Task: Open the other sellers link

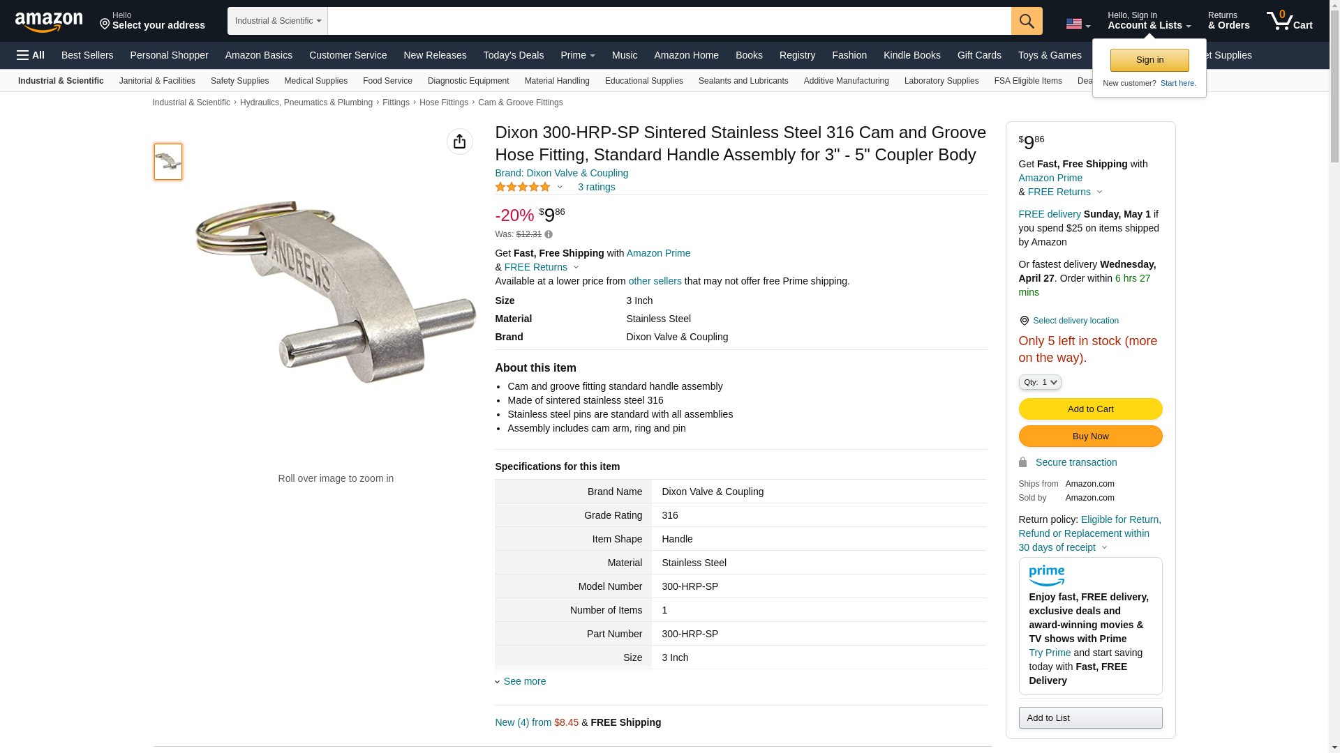Action: click(x=655, y=281)
